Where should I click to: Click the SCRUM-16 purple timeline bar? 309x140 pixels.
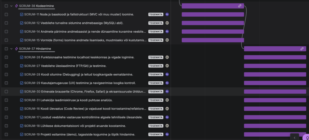point(275,109)
